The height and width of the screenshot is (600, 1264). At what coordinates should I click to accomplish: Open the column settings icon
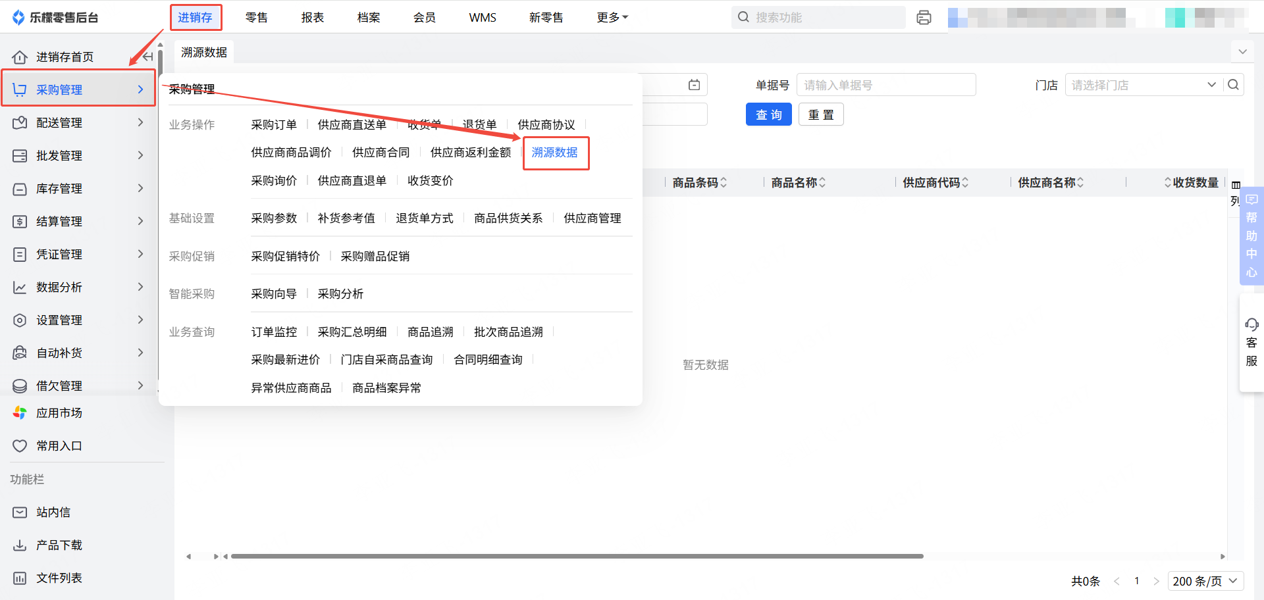1236,186
